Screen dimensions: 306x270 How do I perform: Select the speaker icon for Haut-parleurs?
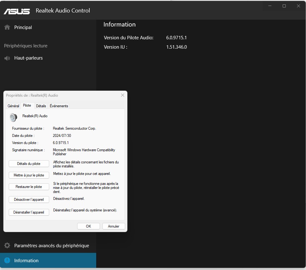pyautogui.click(x=7, y=58)
